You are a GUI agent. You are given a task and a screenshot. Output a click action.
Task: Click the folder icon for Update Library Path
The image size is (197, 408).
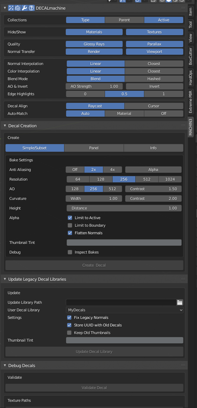180,302
